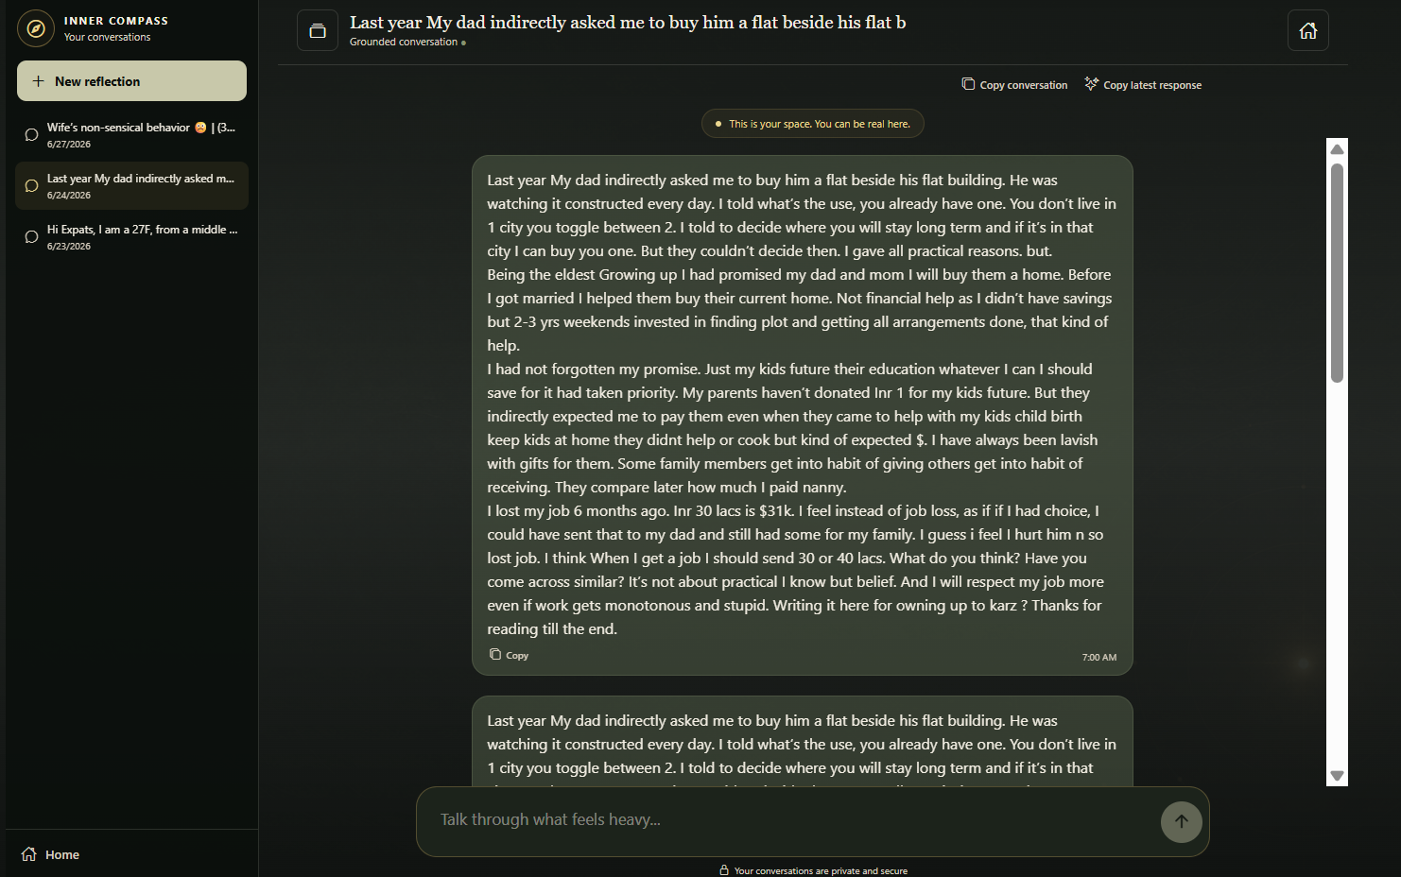This screenshot has height=877, width=1401.
Task: Focus the 'Talk through what feels heavy' input
Action: 794,820
